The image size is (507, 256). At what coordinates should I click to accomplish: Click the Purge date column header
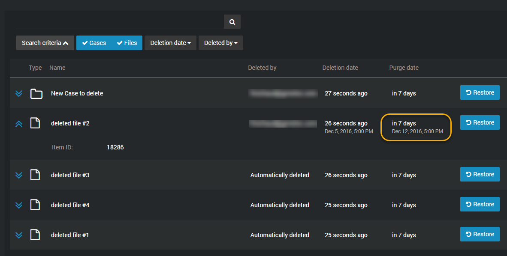[x=404, y=68]
